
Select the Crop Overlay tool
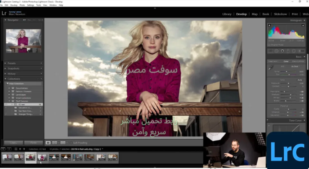(271, 51)
